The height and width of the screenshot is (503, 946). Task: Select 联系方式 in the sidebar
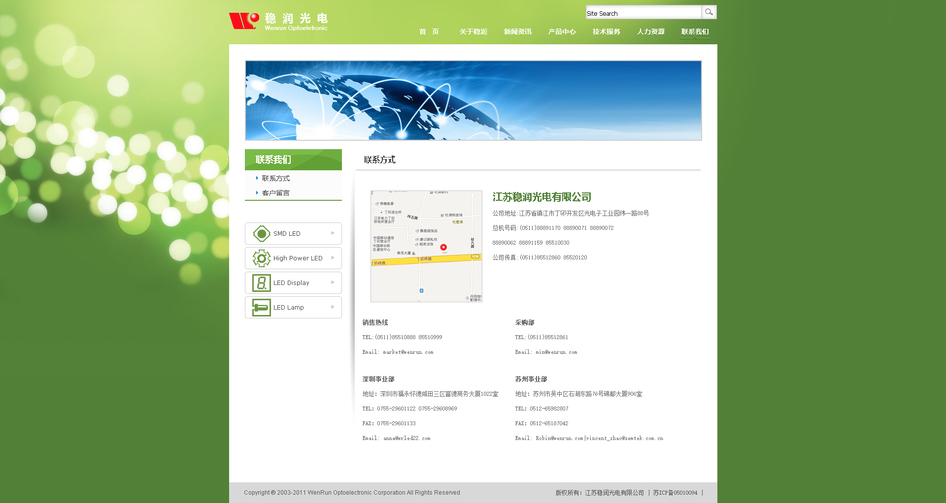276,178
